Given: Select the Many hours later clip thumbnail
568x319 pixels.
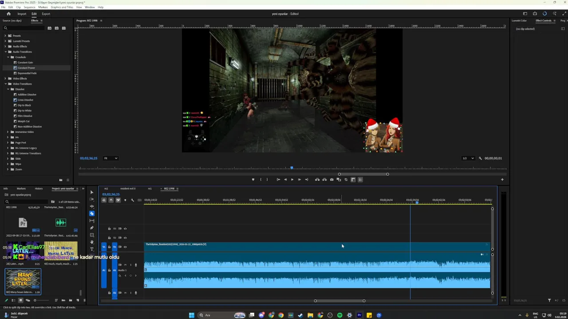Looking at the screenshot, I should coord(23,280).
